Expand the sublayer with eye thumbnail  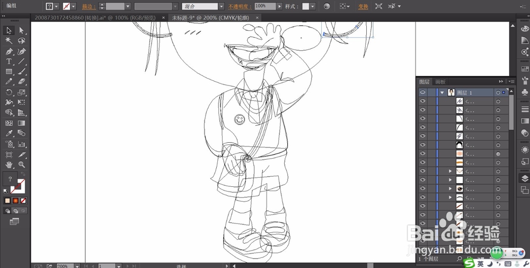pos(450,188)
